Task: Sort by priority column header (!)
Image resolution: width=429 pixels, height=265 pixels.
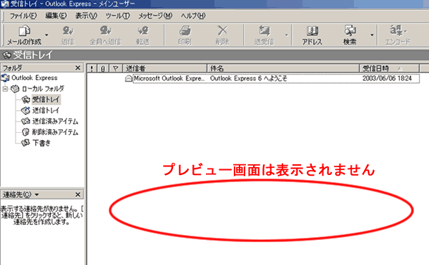Action: click(92, 69)
